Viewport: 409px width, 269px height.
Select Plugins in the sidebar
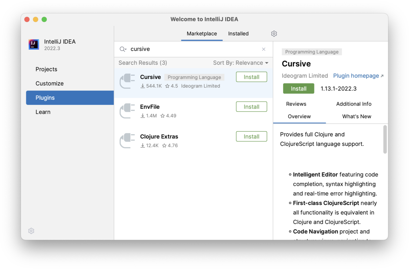tap(70, 98)
